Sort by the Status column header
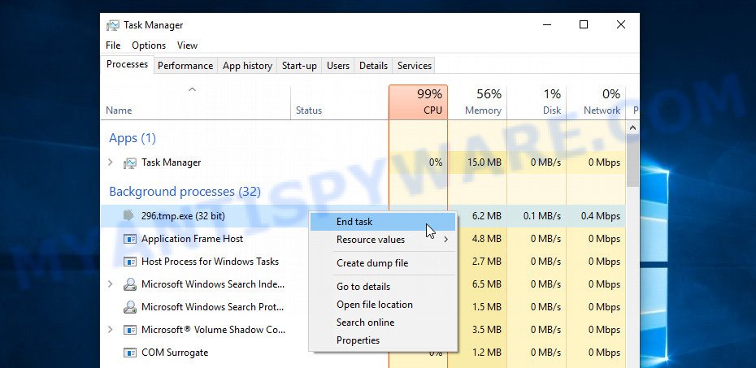The height and width of the screenshot is (368, 756). pos(340,102)
